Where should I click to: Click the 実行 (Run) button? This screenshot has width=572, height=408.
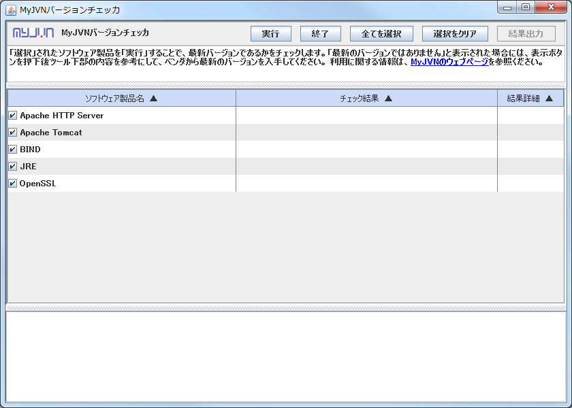[271, 34]
